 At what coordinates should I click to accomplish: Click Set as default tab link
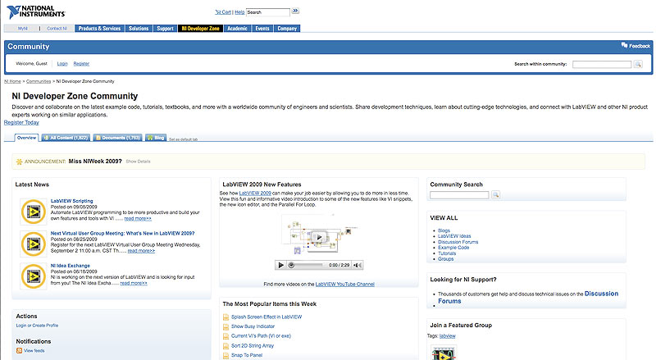(183, 139)
